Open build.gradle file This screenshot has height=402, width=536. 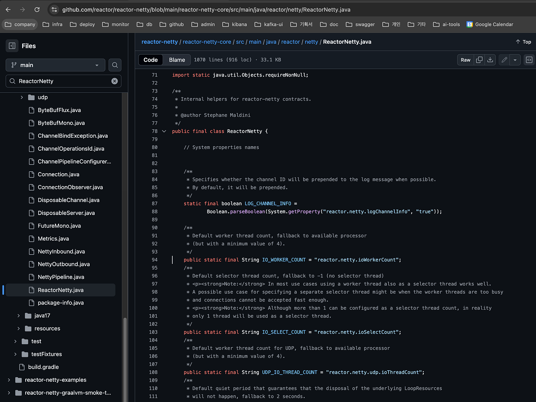43,367
